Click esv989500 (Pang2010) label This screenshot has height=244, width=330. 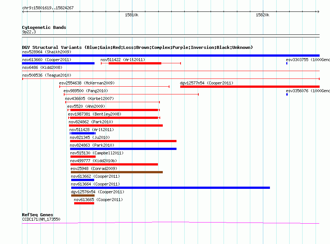coord(86,91)
